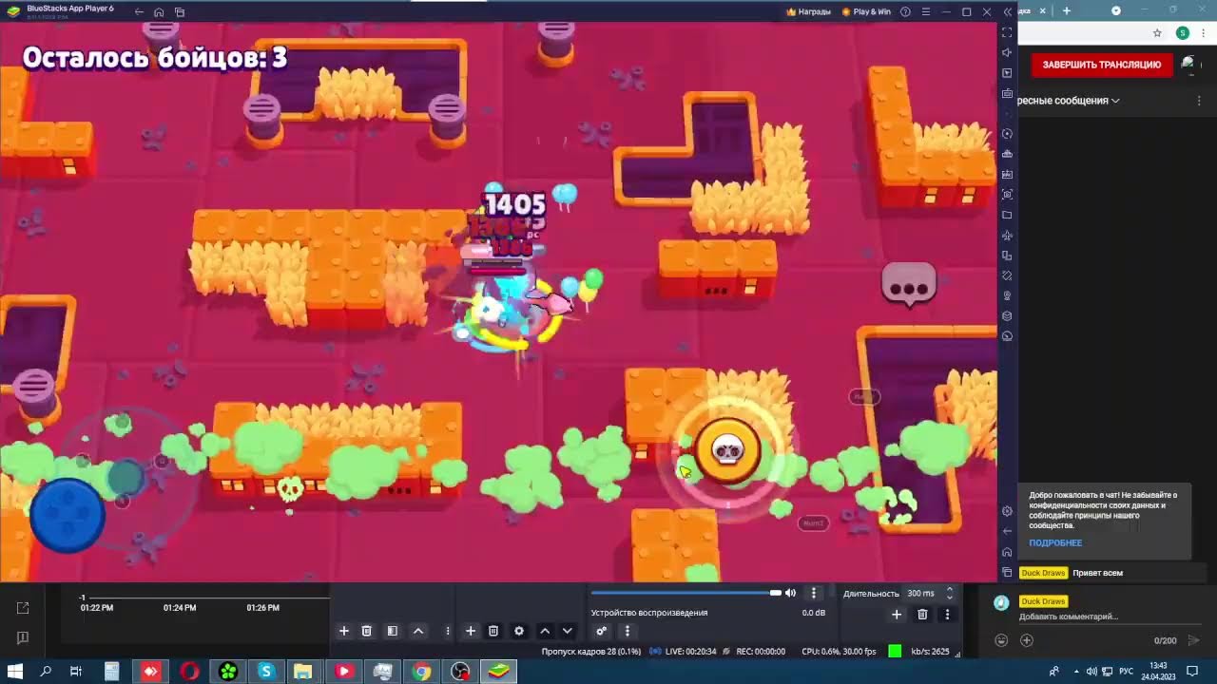Adjust the OBS audio volume slider
Viewport: 1217px width, 684px height.
point(685,593)
